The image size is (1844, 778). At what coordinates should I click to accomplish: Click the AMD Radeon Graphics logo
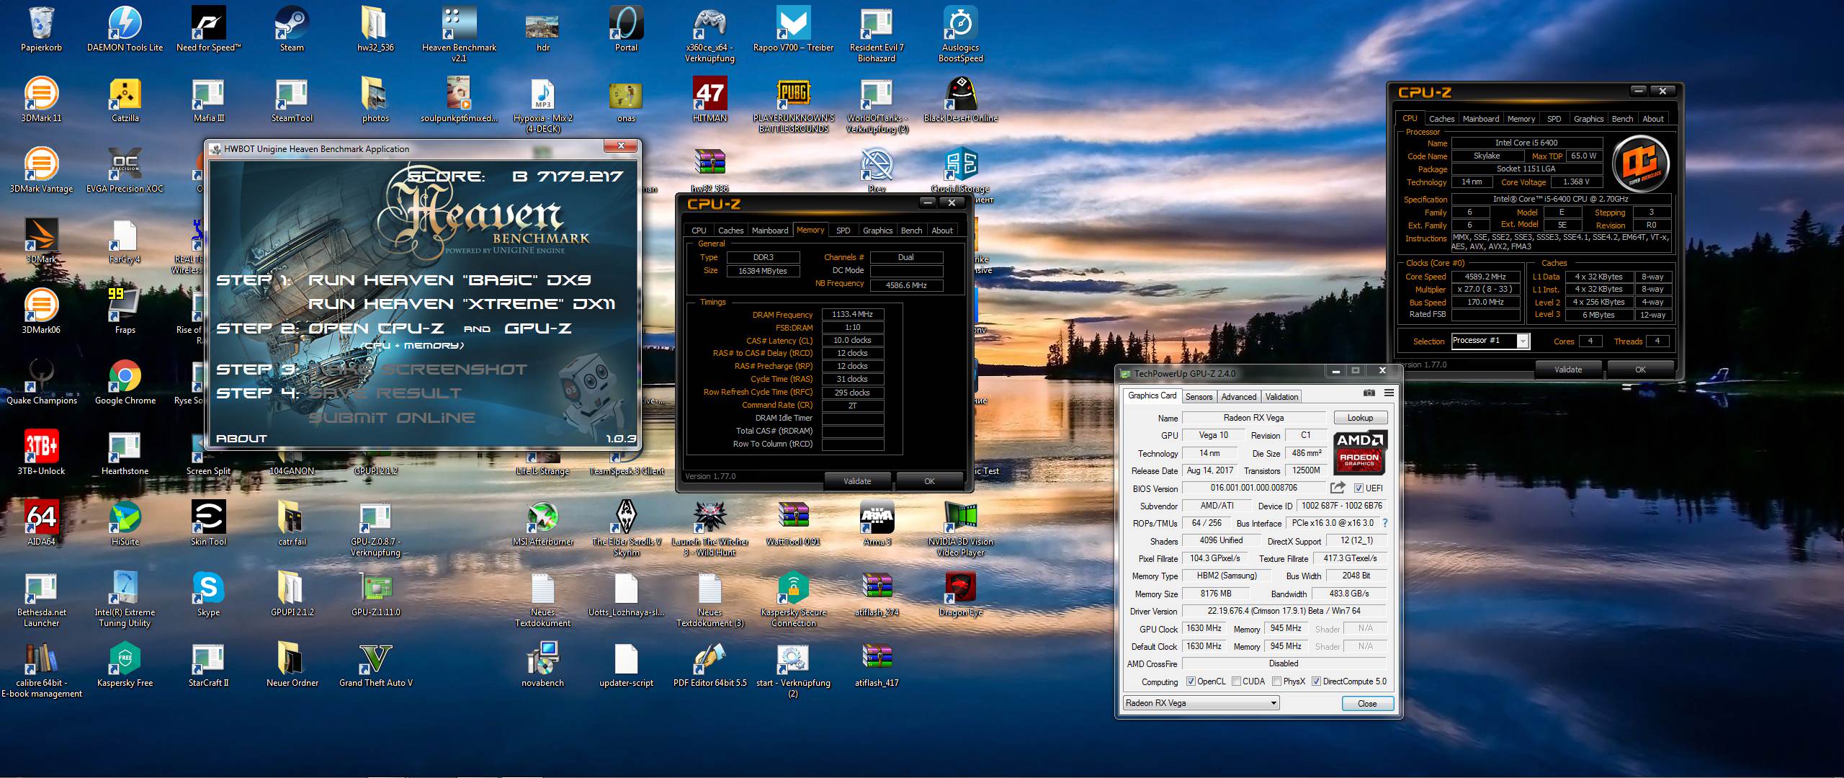point(1359,452)
